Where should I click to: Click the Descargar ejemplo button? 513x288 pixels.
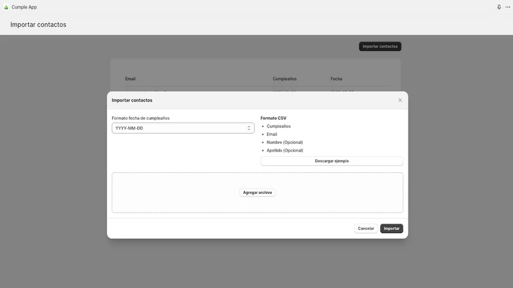332,161
